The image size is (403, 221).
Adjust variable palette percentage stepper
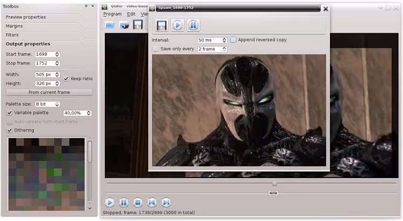[x=89, y=113]
